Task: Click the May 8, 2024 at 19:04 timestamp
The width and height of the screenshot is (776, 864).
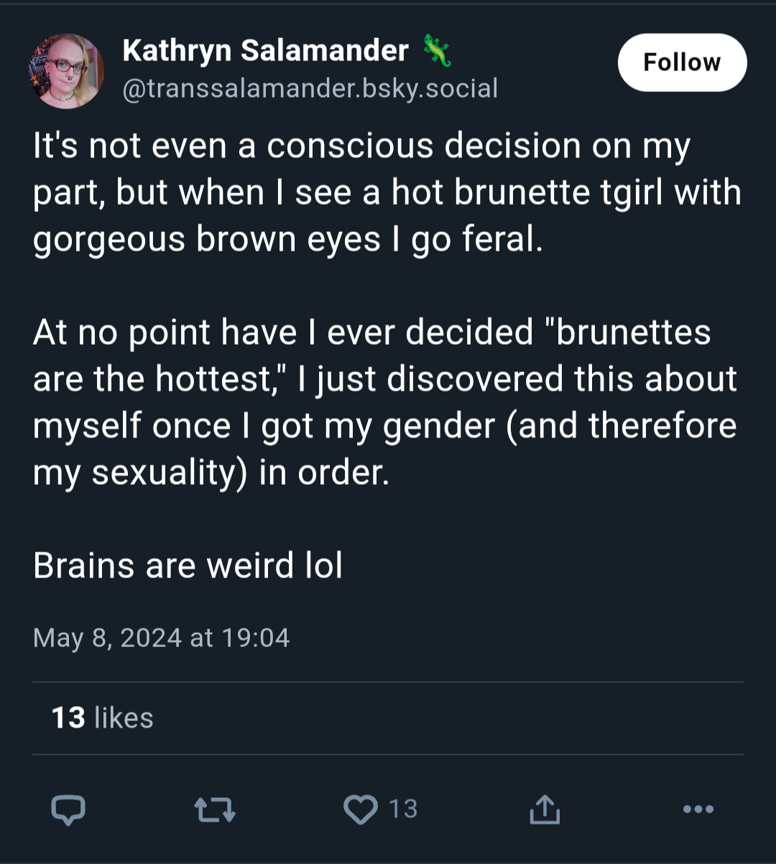Action: pyautogui.click(x=162, y=638)
